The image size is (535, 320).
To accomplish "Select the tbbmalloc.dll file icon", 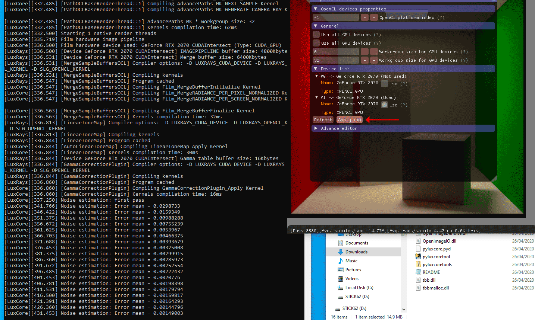I will click(x=418, y=288).
